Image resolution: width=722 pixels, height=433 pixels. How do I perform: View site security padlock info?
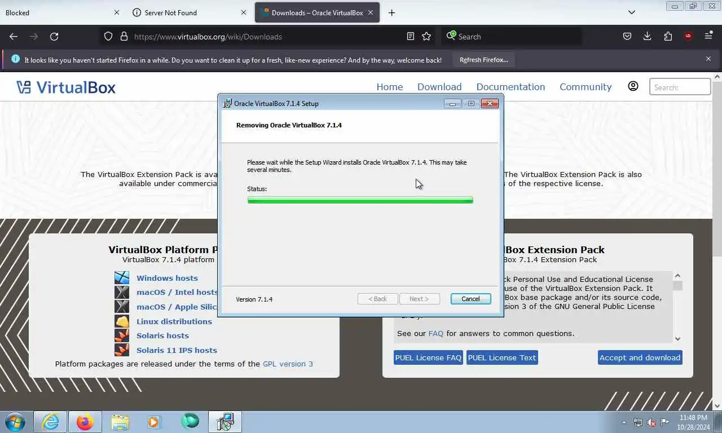(x=124, y=36)
